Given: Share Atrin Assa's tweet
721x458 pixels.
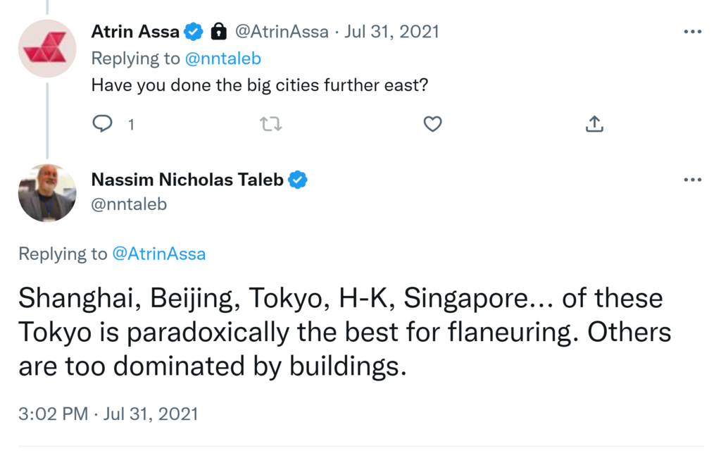Looking at the screenshot, I should 594,125.
